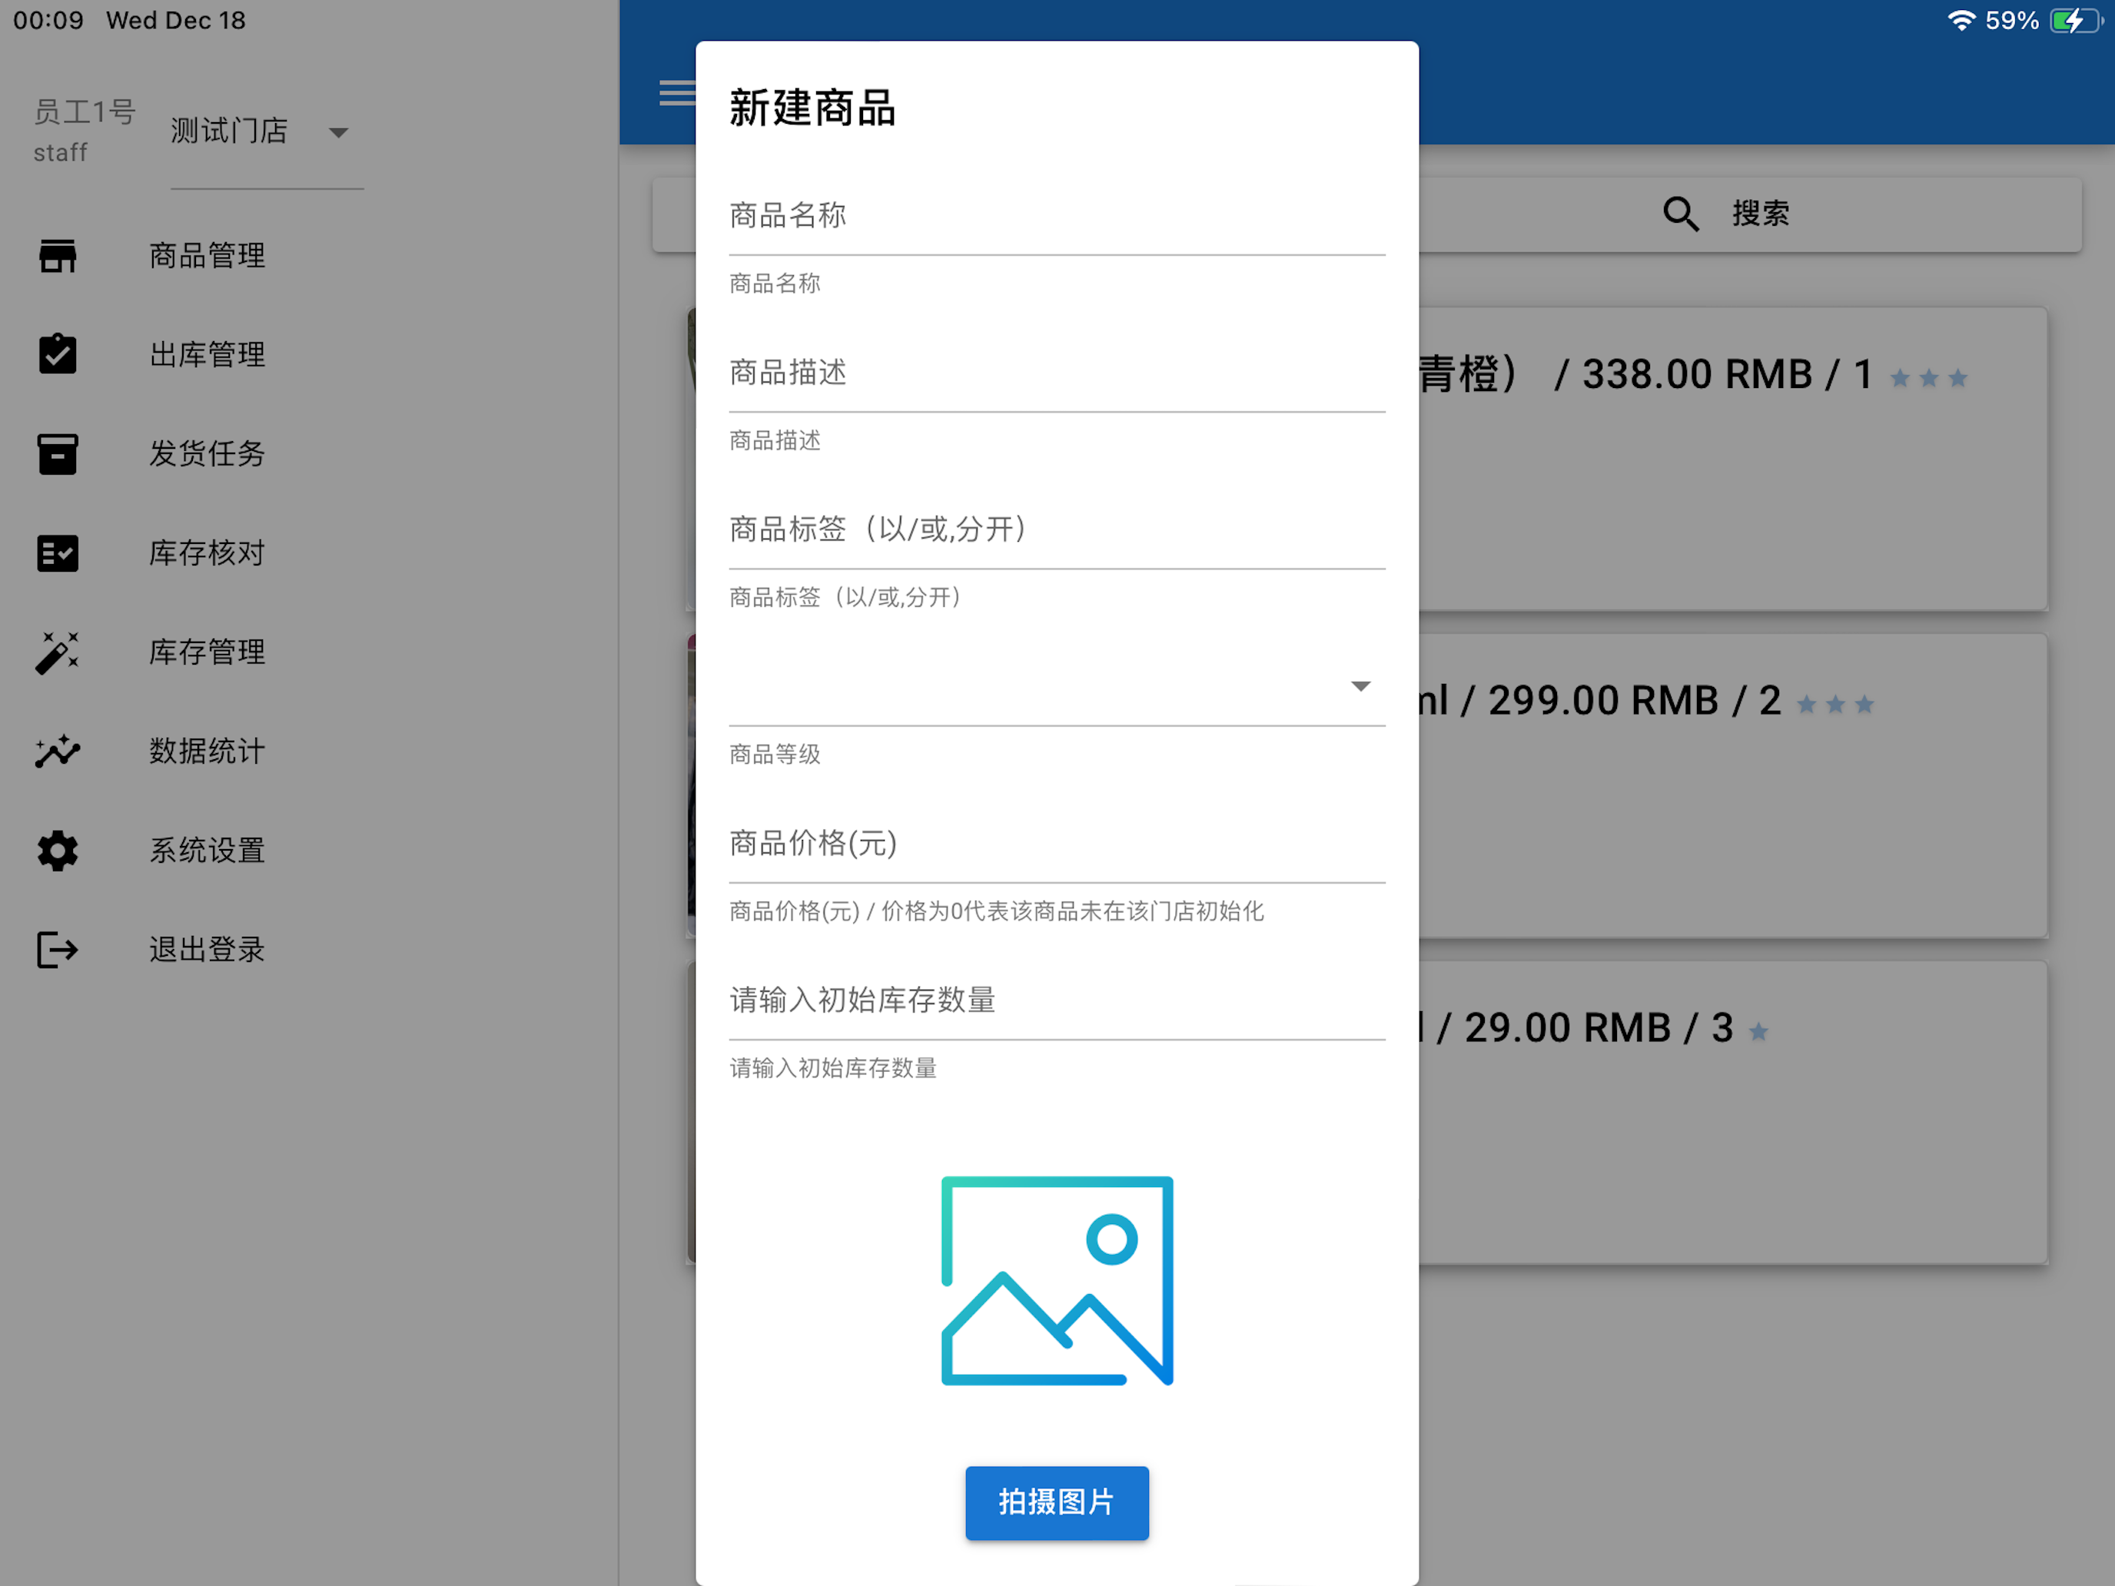Click the 数据统计 chart icon

[58, 752]
